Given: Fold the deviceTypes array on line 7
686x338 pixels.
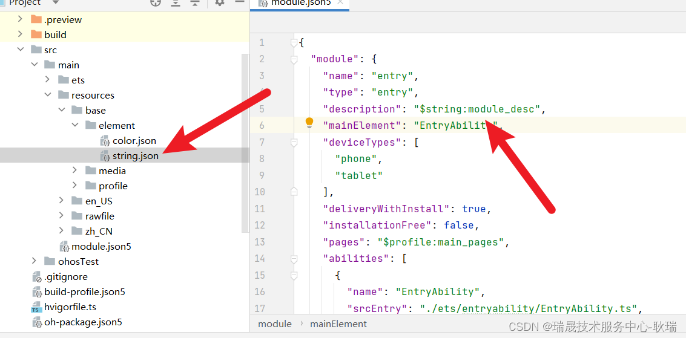Looking at the screenshot, I should (x=294, y=142).
